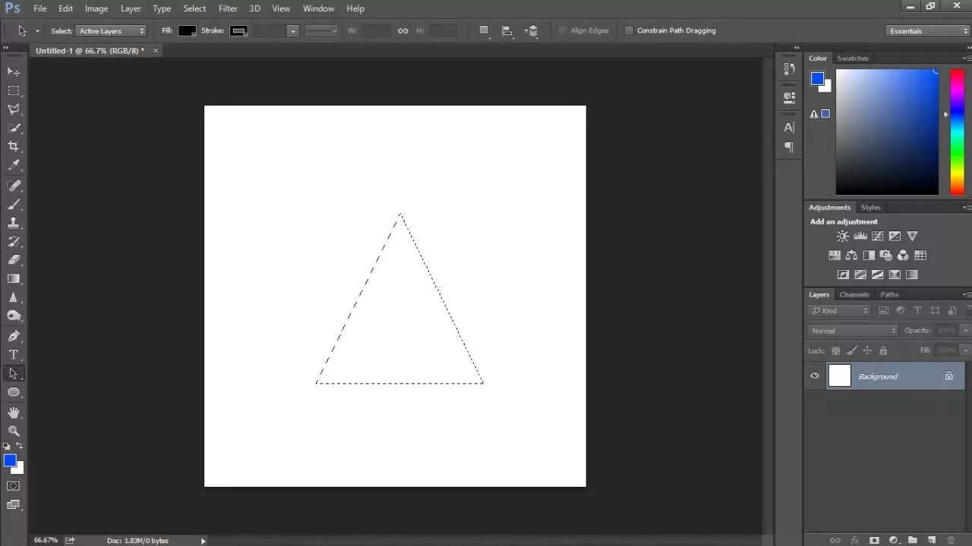Screen dimensions: 972x546
Task: Select the Sponge tool
Action: click(x=14, y=316)
